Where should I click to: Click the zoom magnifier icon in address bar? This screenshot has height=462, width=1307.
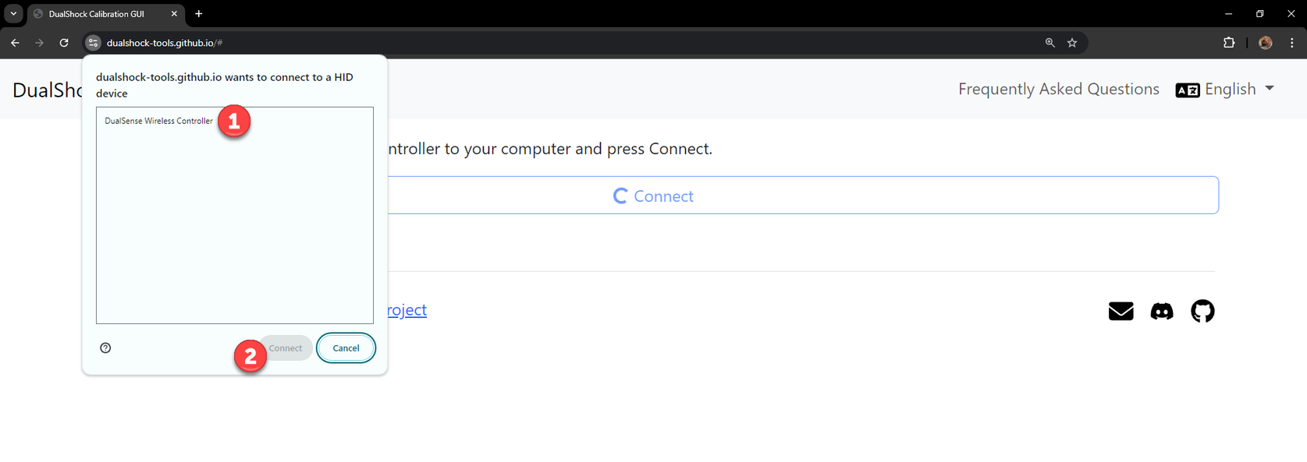1050,43
